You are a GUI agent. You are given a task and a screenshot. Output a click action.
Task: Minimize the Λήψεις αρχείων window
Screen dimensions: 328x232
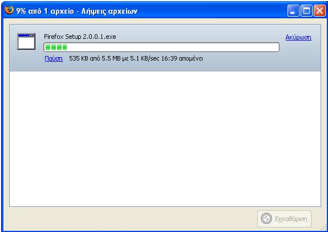(293, 10)
